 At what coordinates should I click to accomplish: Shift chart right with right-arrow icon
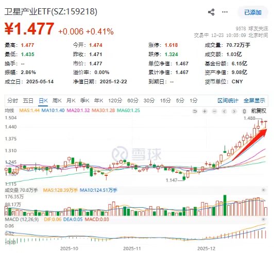coord(234,111)
